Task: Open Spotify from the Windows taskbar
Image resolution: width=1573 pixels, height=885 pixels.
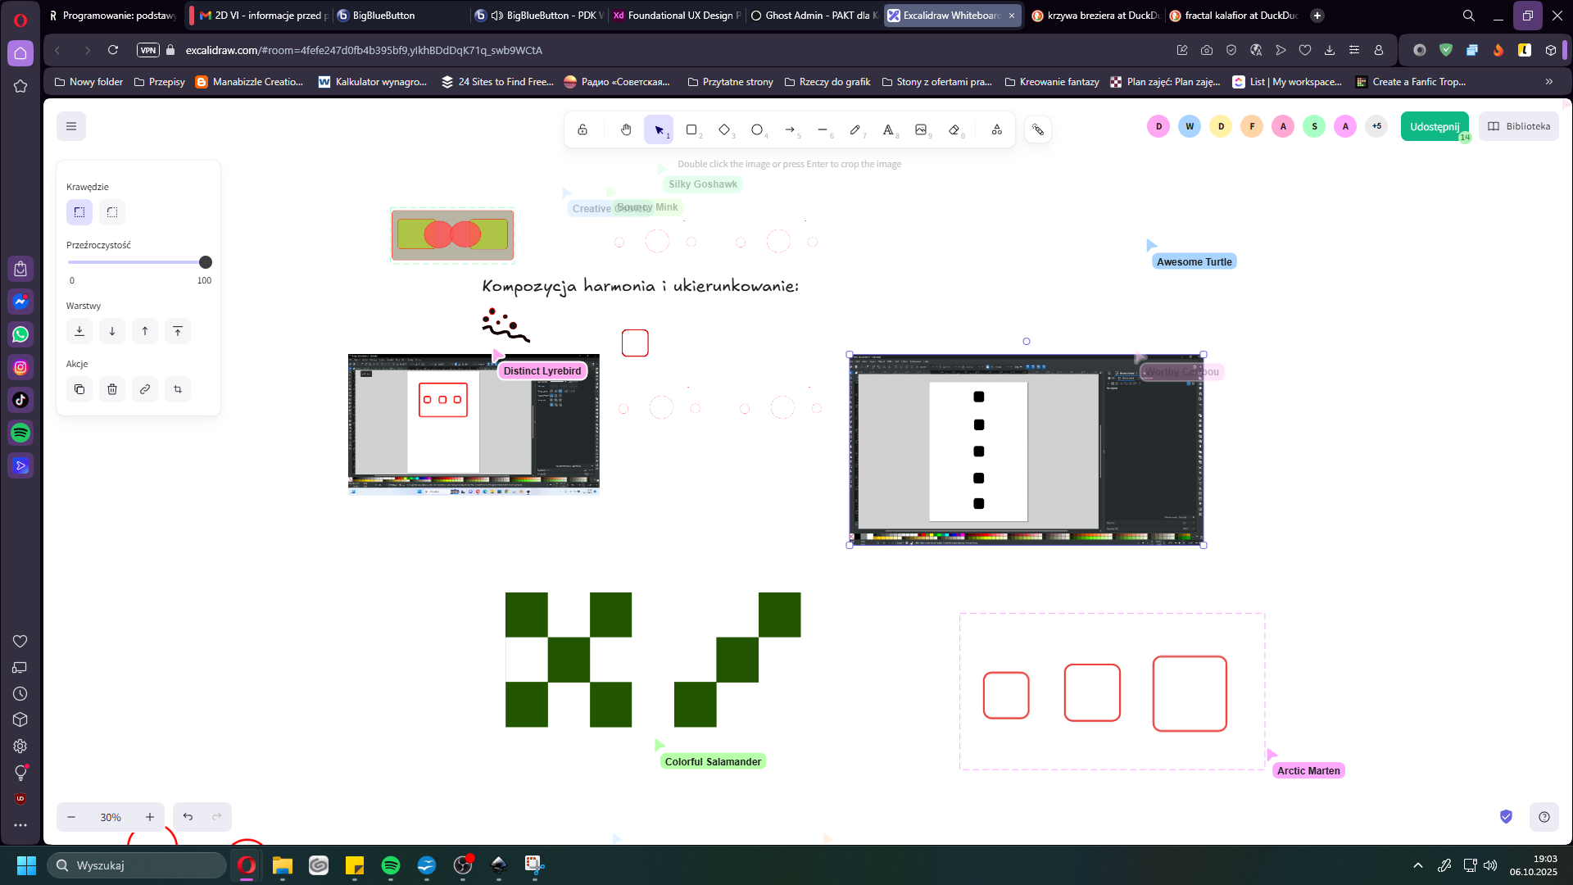Action: [x=391, y=865]
